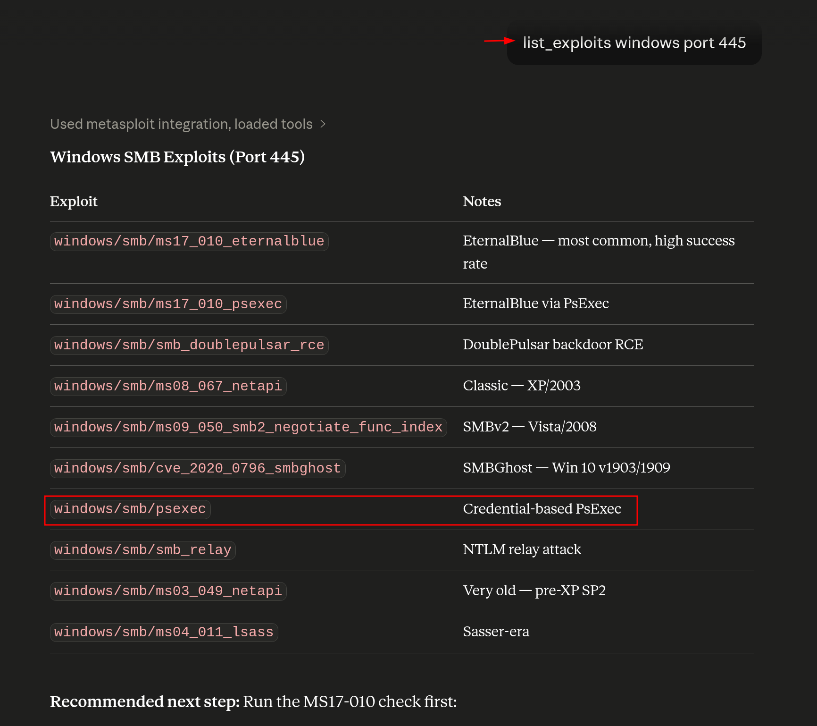Click the ms09_050_smb2_negotiate_func_index code
Screen dimensions: 817x726
[248, 427]
